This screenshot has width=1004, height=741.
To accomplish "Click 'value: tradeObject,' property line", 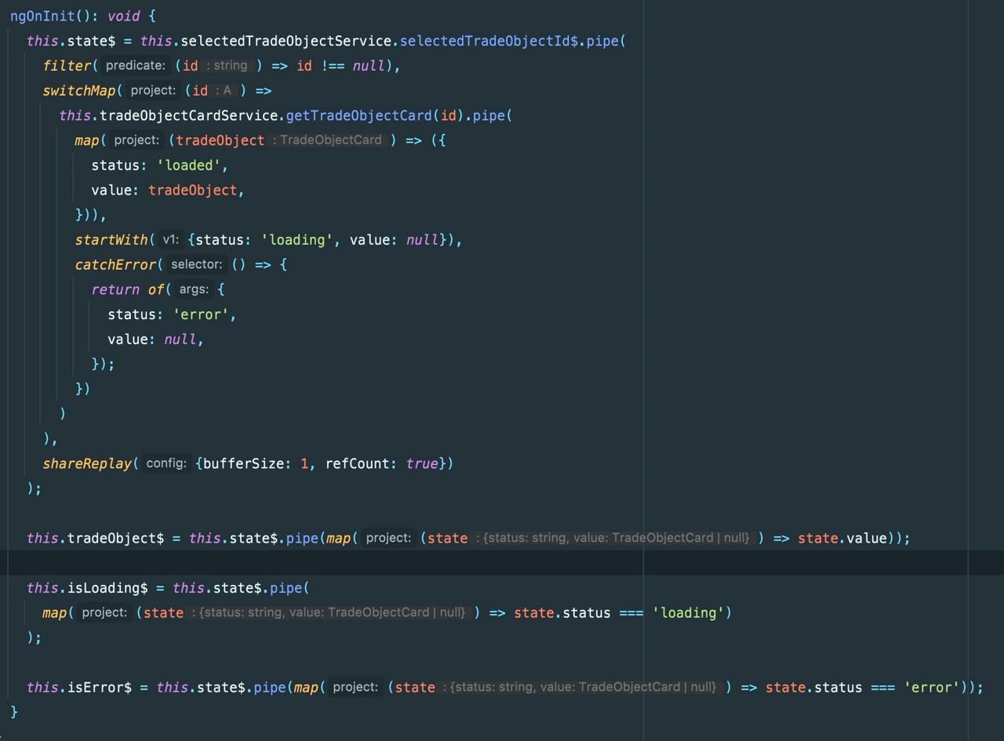I will coord(168,191).
